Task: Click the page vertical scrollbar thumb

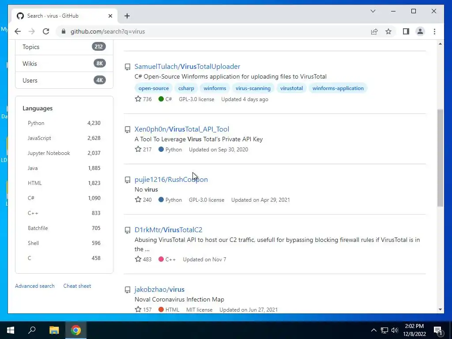Action: click(x=440, y=158)
